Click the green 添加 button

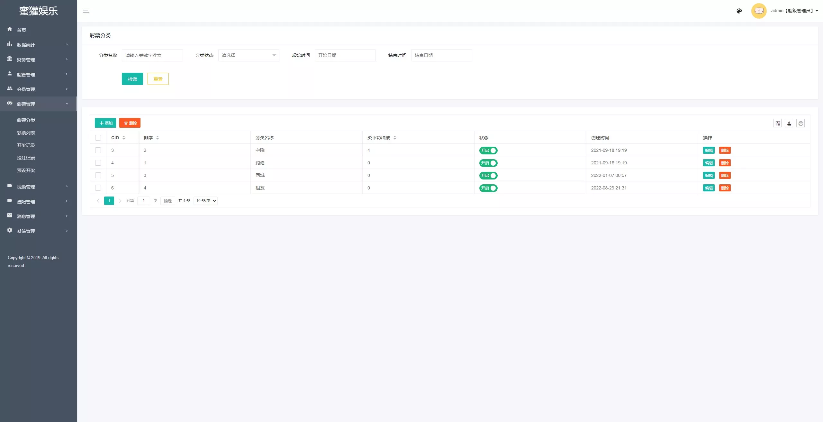click(105, 123)
